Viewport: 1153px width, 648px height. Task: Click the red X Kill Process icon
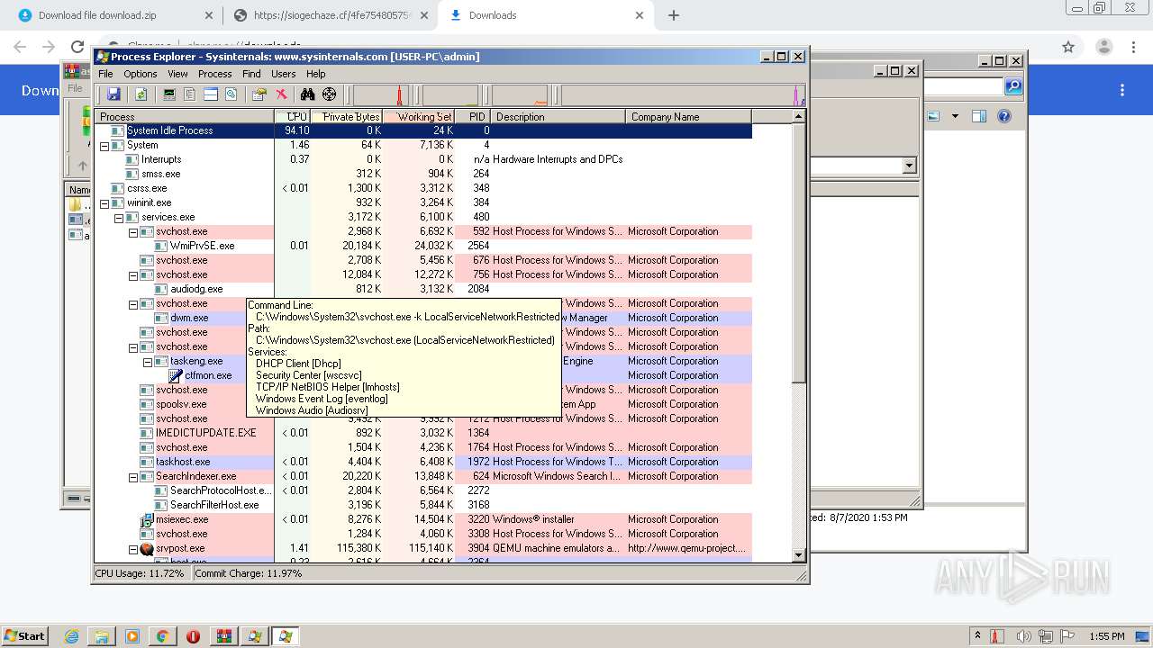(281, 94)
